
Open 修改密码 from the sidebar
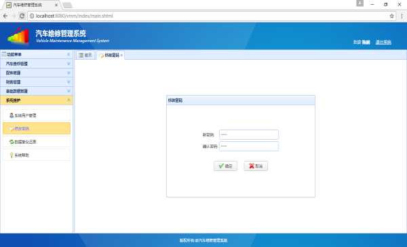(x=37, y=128)
